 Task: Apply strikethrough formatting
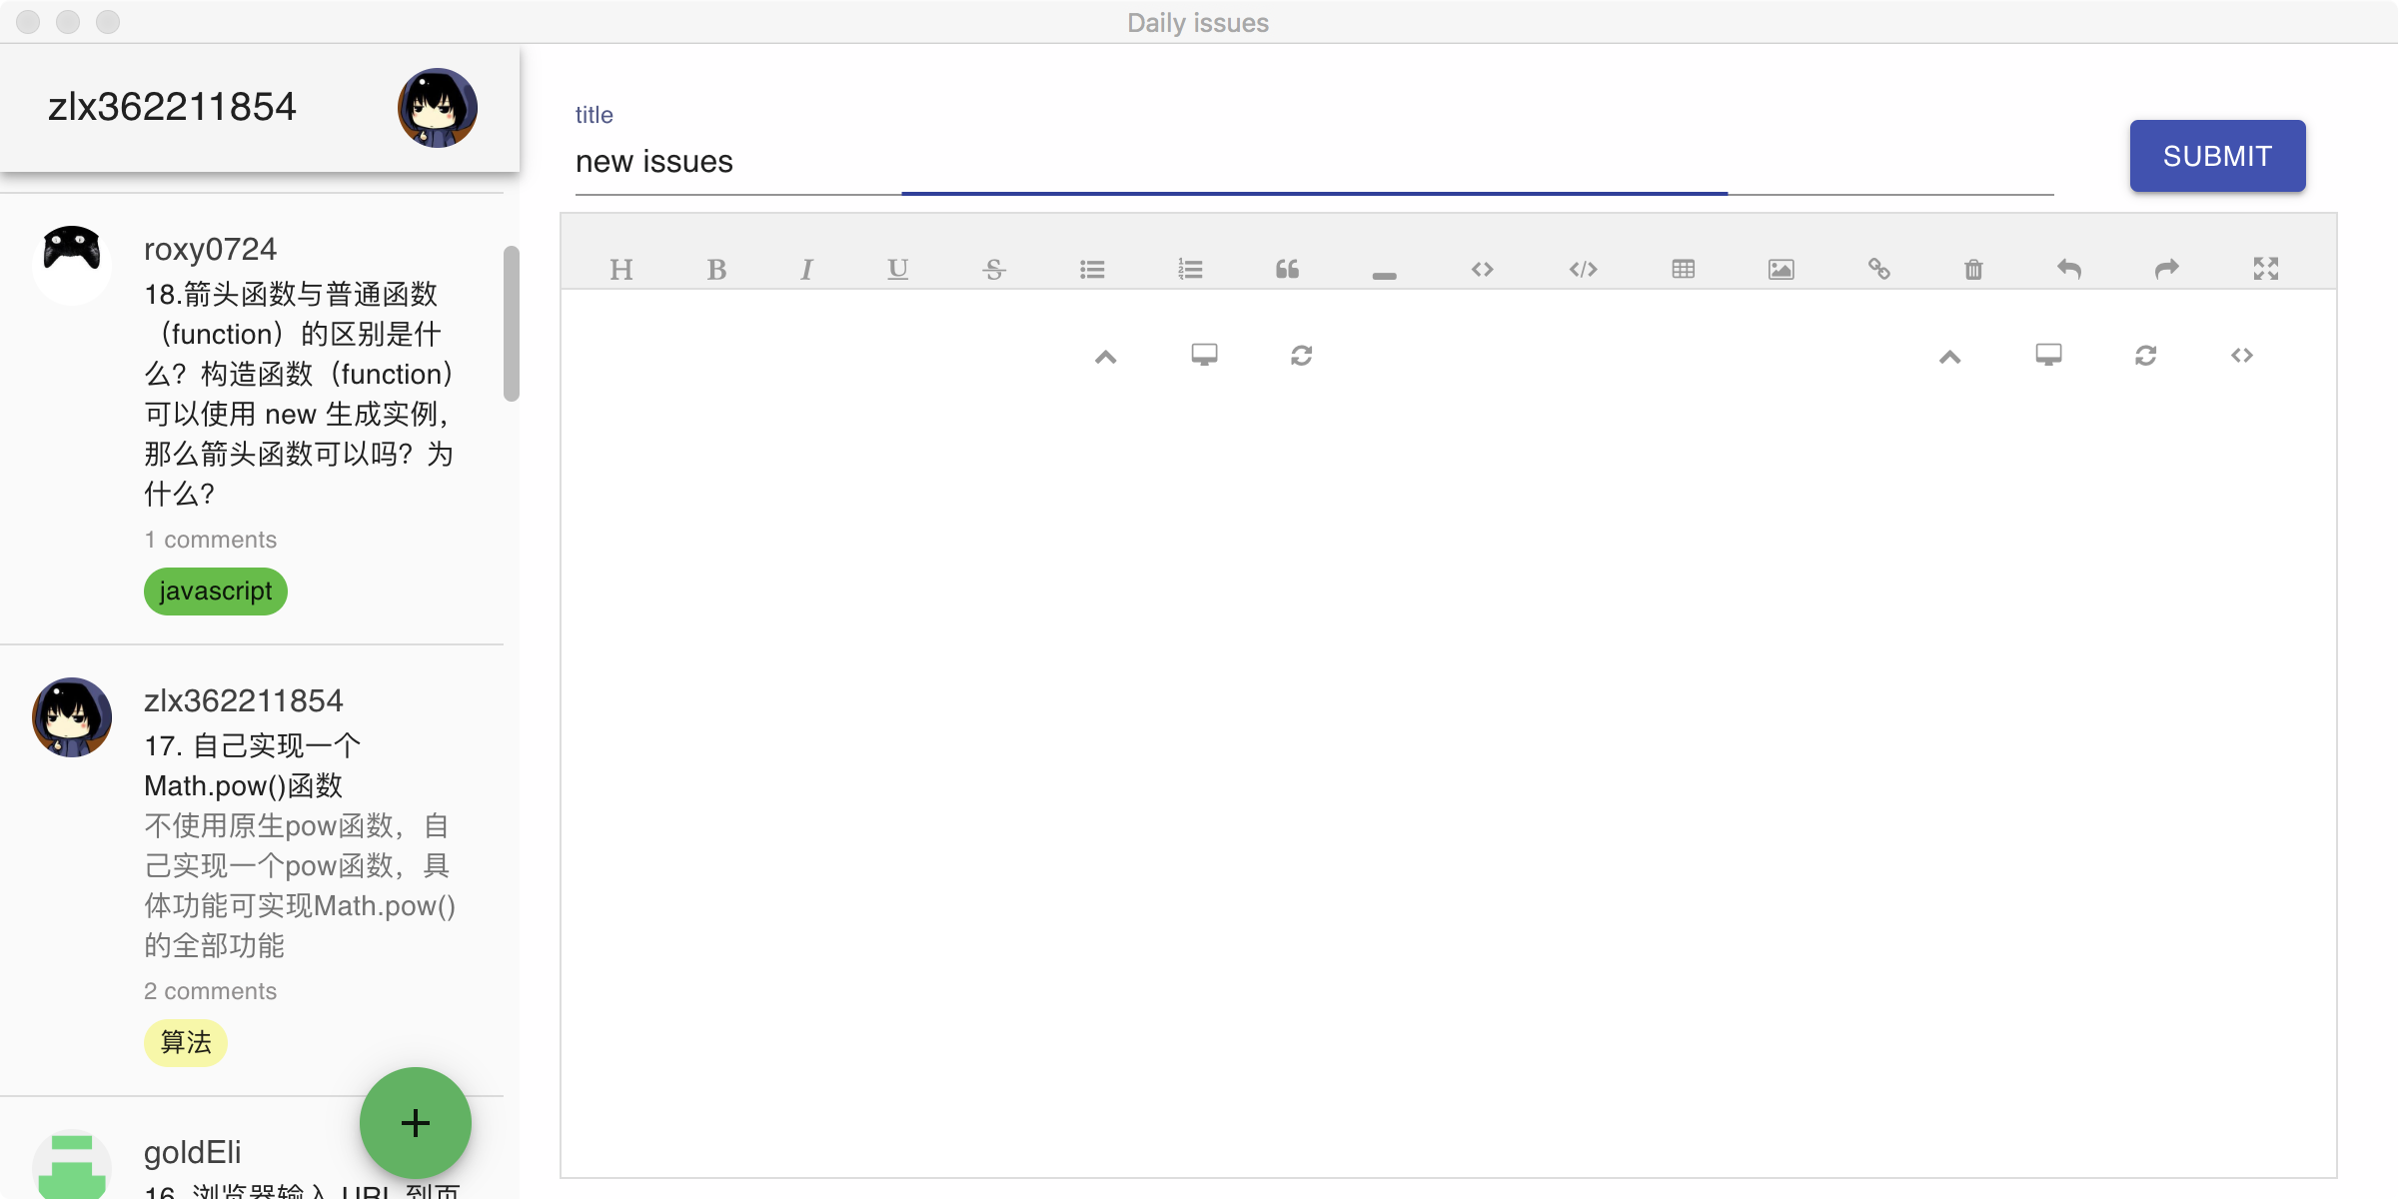point(994,269)
